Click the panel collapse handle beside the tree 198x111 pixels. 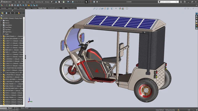25,57
